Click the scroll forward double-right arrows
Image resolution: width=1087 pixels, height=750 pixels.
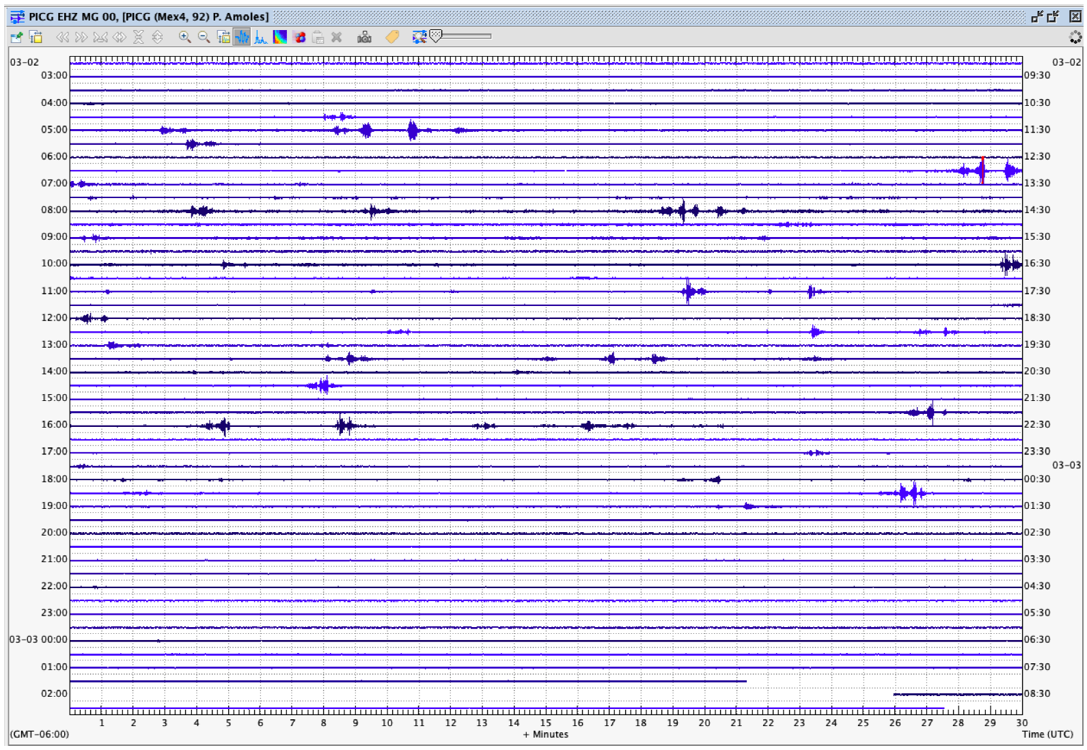(x=81, y=38)
